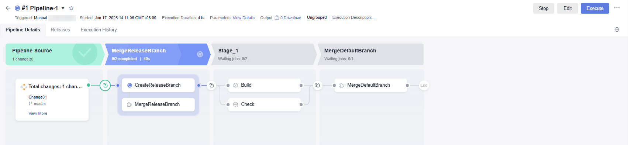Switch to the Releases tab

pos(60,30)
